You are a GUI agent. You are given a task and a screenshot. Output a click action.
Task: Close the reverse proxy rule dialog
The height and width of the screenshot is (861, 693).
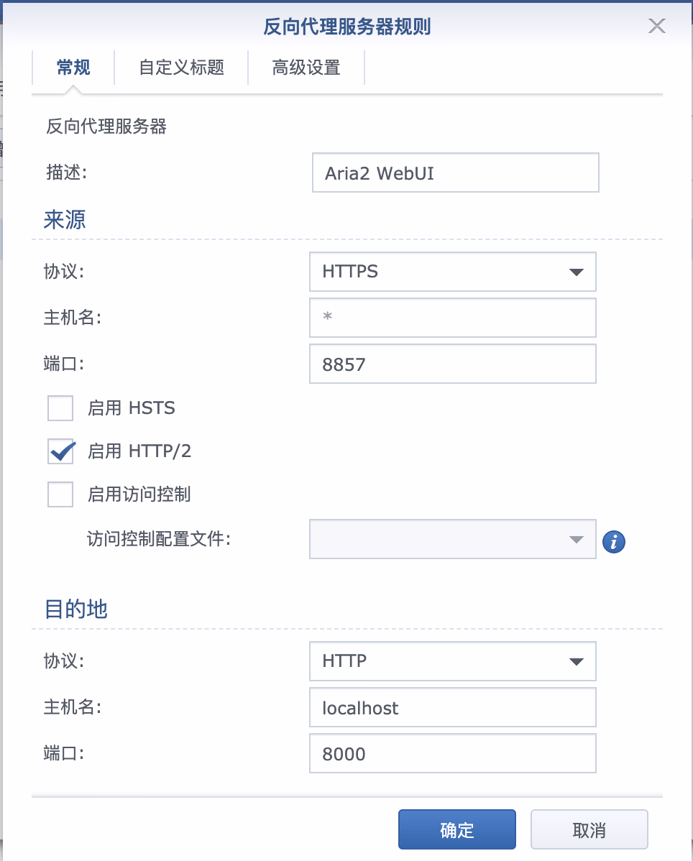[657, 27]
